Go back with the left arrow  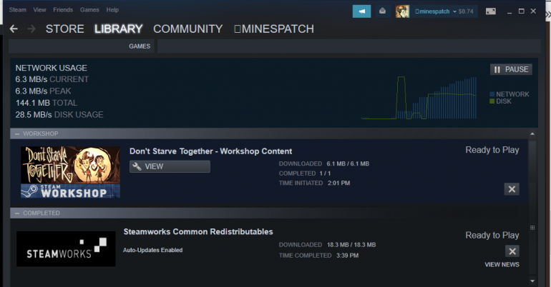click(x=14, y=29)
